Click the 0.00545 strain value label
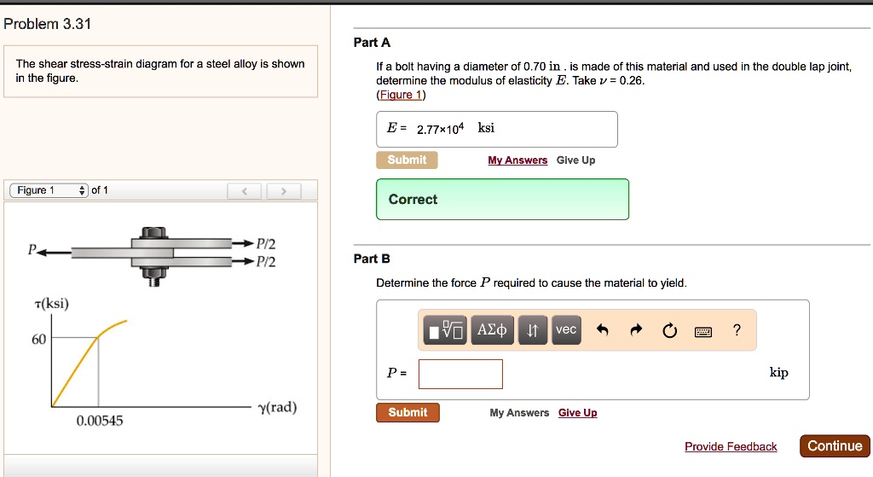The height and width of the screenshot is (477, 873). tap(100, 421)
